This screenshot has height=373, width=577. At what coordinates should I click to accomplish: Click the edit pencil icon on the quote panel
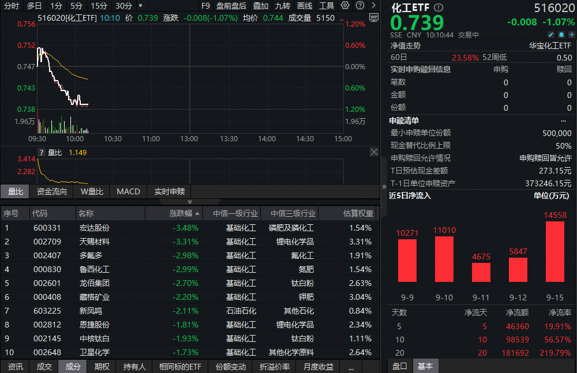(551, 35)
